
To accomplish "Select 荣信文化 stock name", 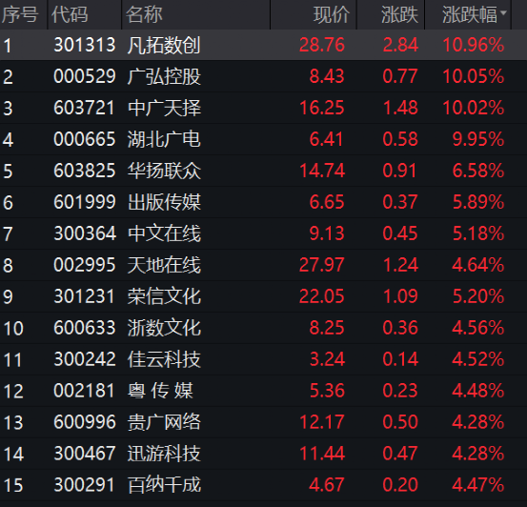I will tap(164, 296).
